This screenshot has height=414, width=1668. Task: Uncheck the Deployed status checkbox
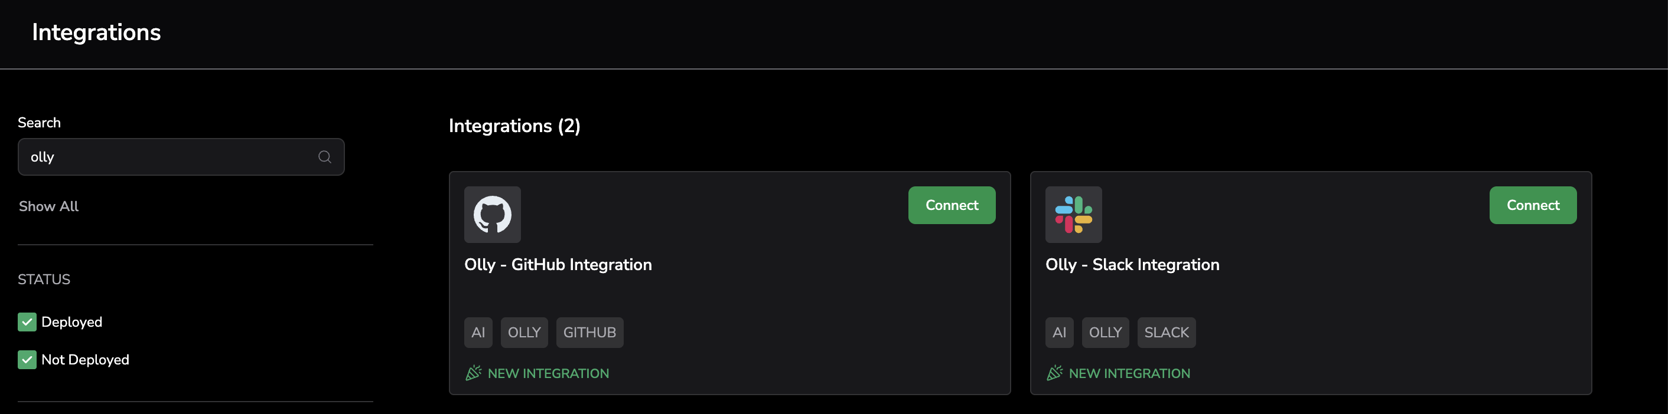pos(27,322)
